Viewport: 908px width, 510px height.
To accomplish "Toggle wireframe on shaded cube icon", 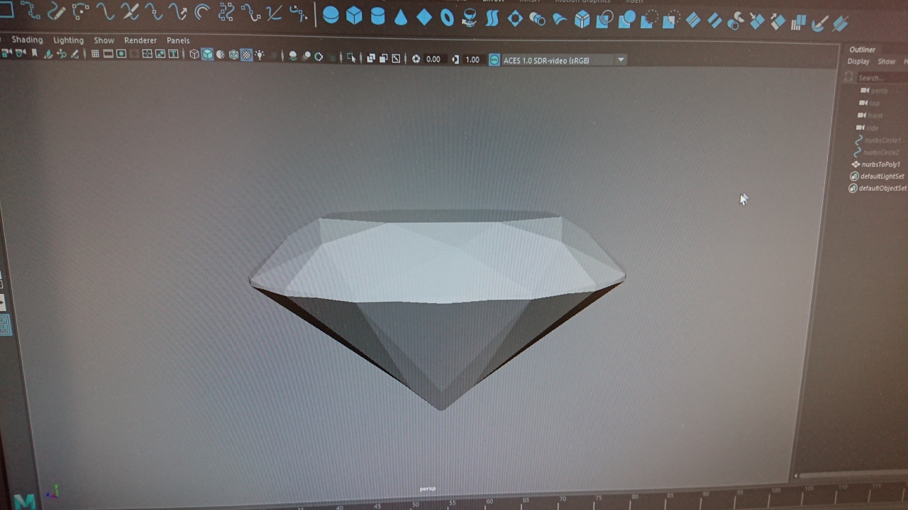I will (x=233, y=55).
